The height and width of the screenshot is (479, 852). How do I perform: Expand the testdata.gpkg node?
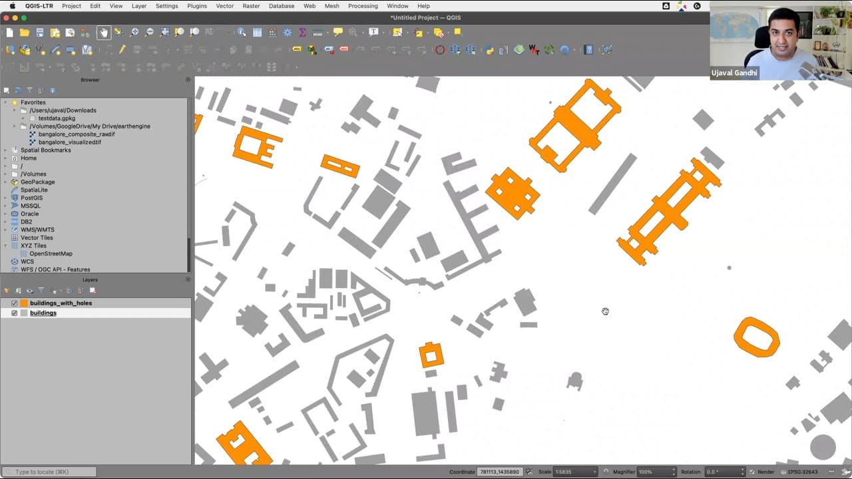click(x=23, y=118)
